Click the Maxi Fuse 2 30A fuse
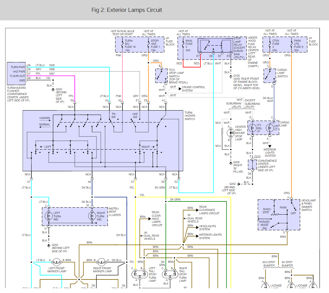Screen dimensions: 329x293 [x=183, y=45]
